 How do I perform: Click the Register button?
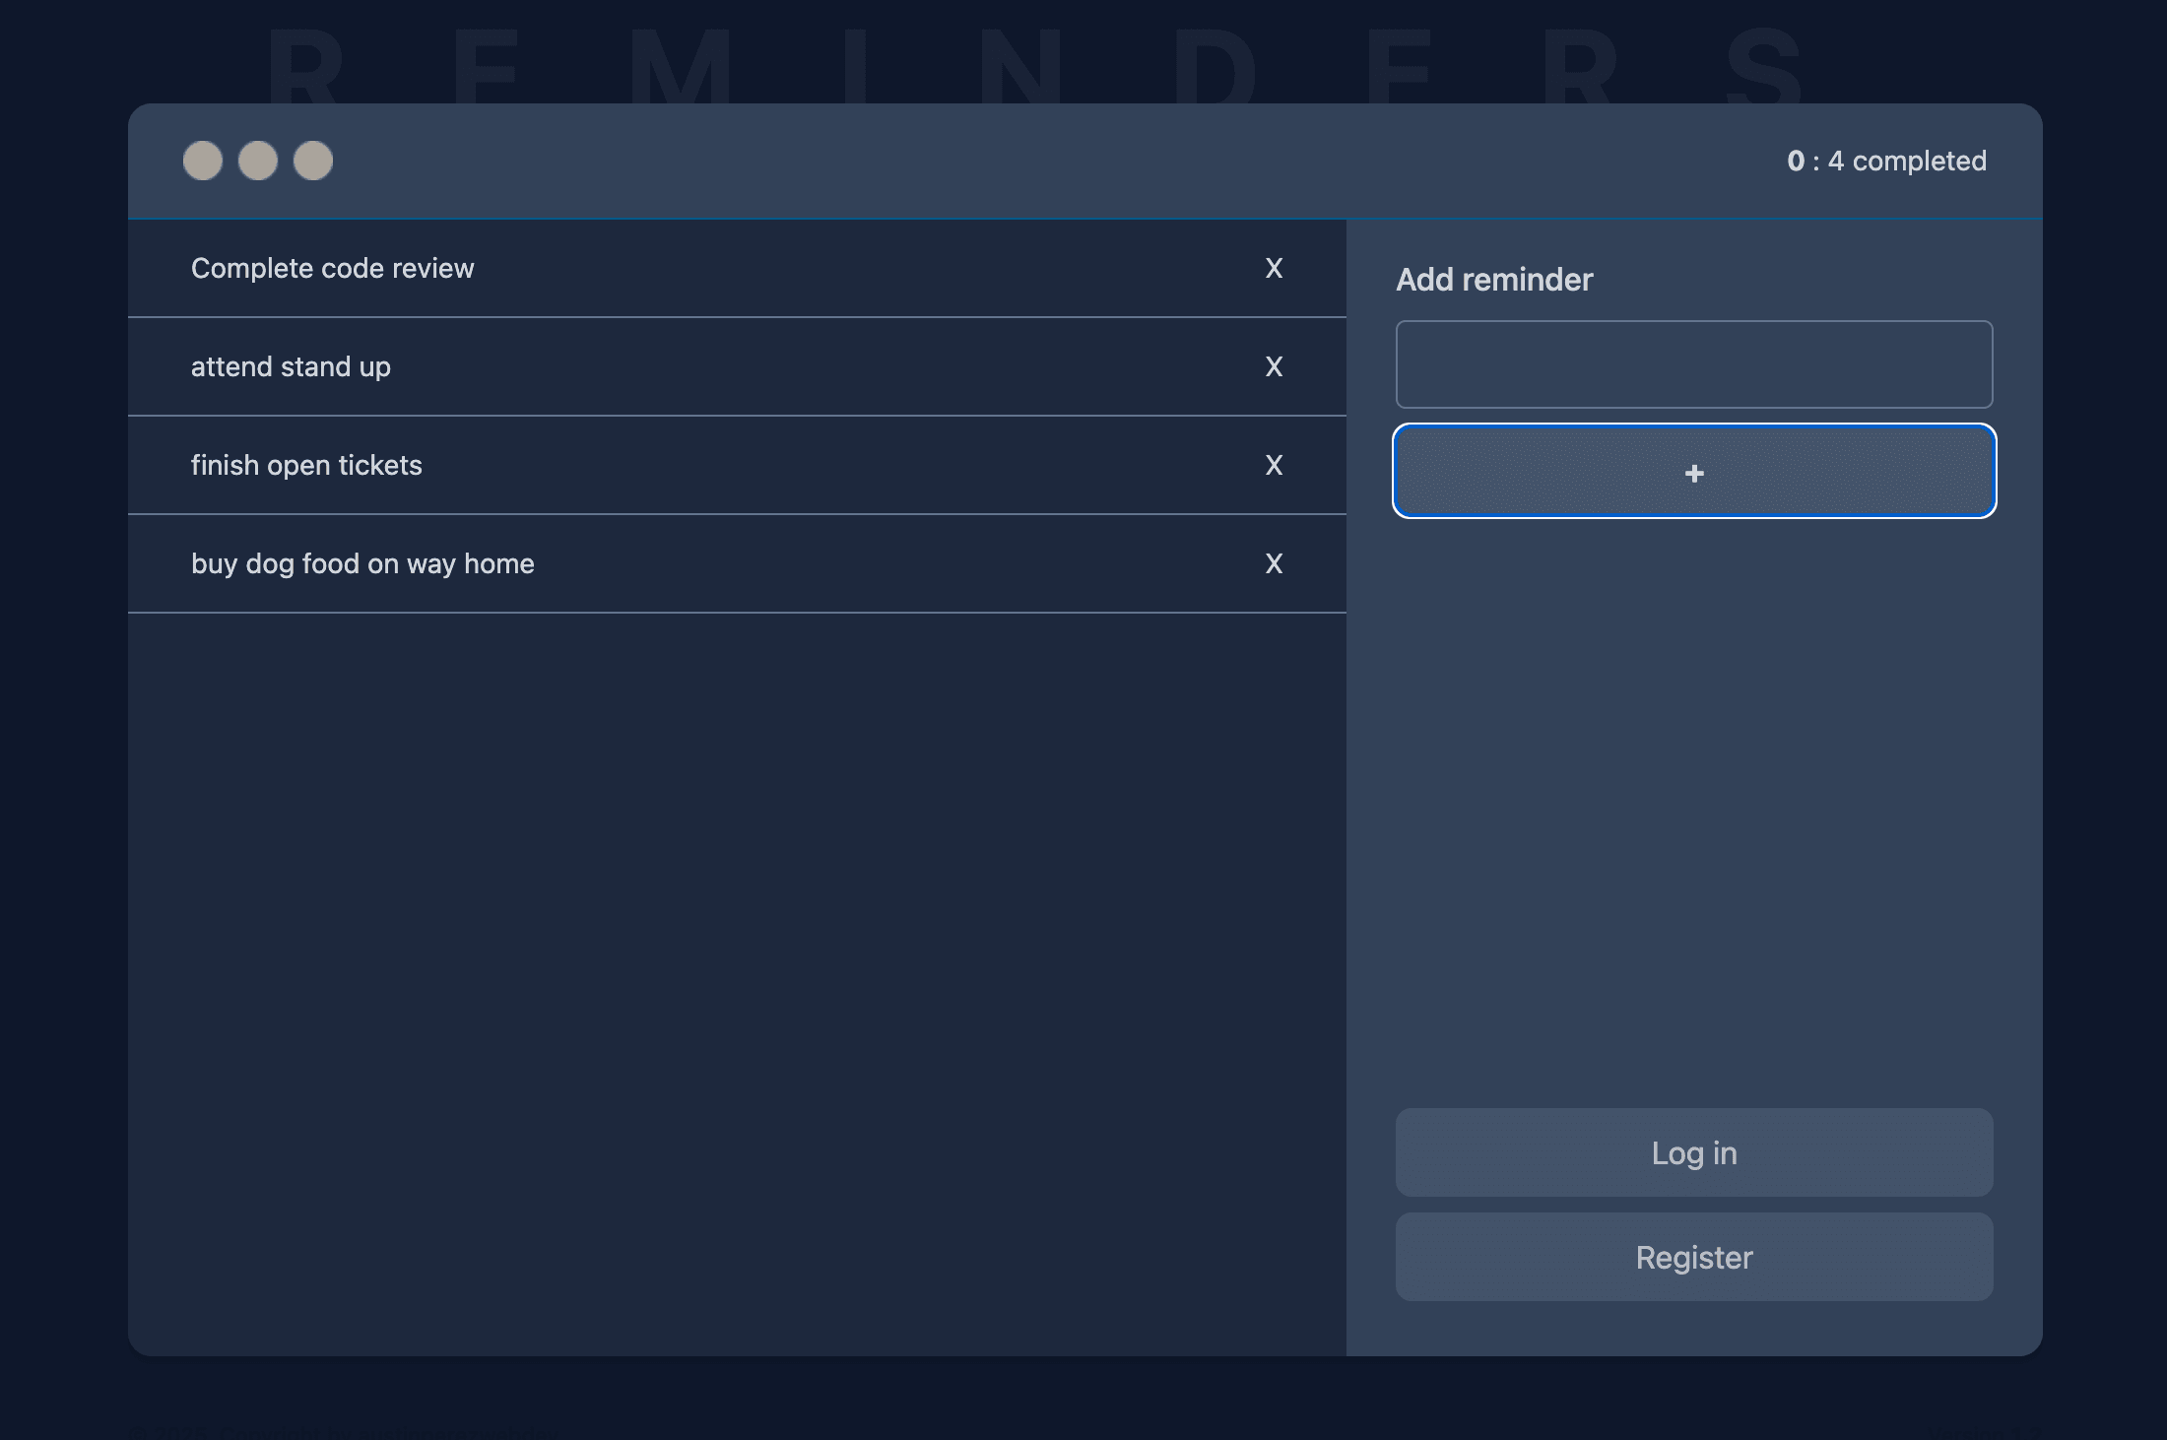tap(1693, 1257)
